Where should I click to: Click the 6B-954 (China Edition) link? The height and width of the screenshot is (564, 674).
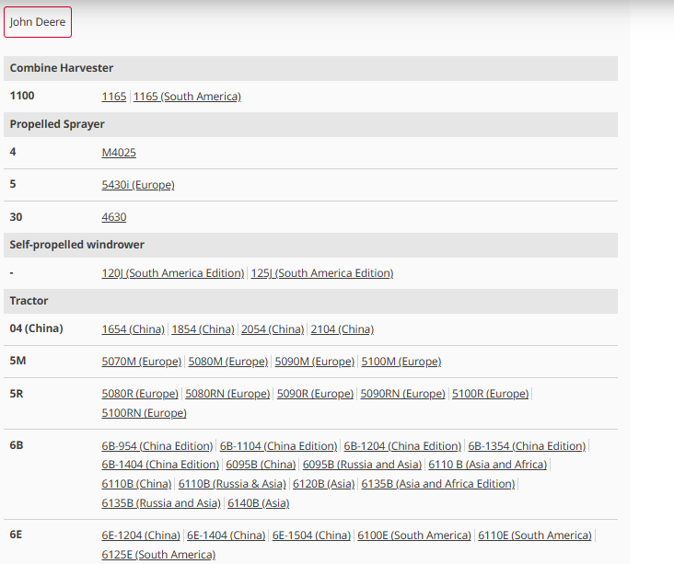(157, 446)
